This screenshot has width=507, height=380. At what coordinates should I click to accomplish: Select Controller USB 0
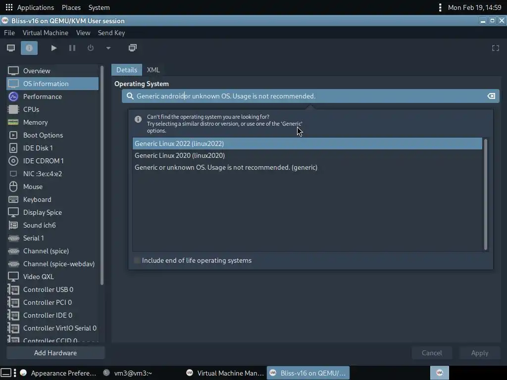52,289
